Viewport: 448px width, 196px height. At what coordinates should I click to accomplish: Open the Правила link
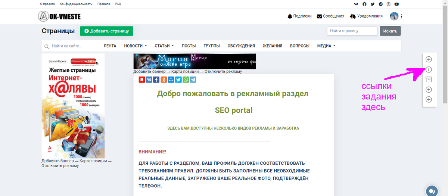[104, 4]
